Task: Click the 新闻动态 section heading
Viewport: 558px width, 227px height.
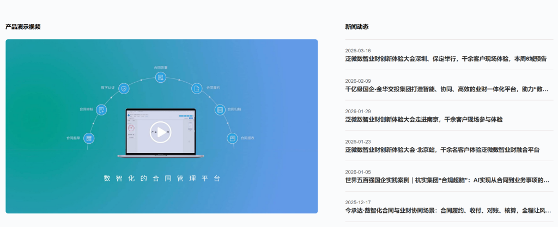Action: pos(357,27)
